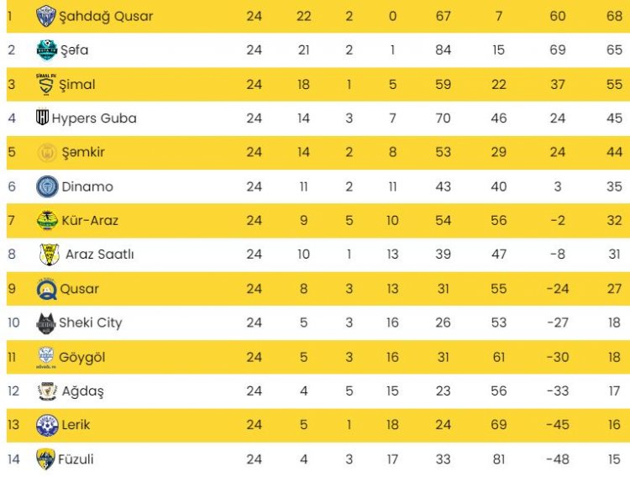The image size is (630, 477).
Task: Click the Qusar Q-shaped logo
Action: [x=46, y=289]
